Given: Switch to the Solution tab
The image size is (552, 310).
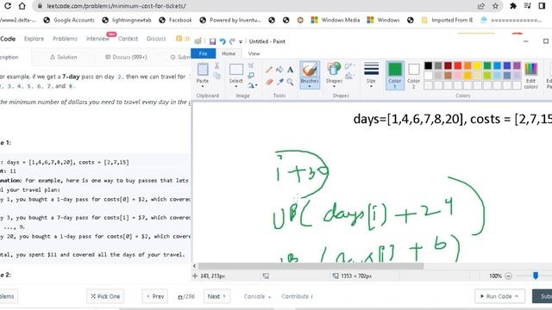Looking at the screenshot, I should pos(63,57).
